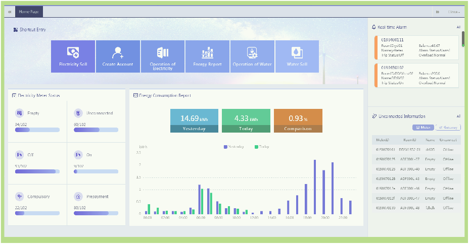469x244 pixels.
Task: Select the Meter tab in Unconnected Information
Action: pos(423,128)
